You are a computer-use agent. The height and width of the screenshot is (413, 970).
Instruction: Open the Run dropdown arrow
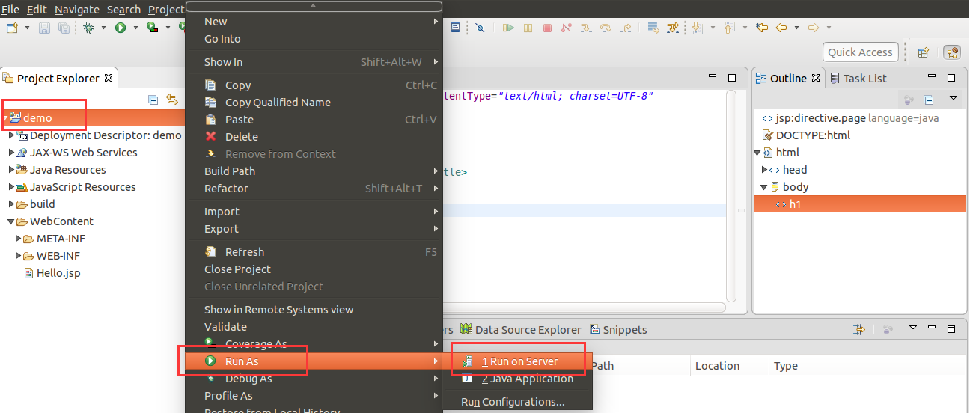[x=135, y=28]
